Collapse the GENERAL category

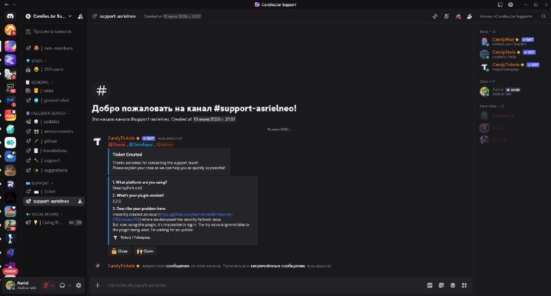pyautogui.click(x=40, y=82)
